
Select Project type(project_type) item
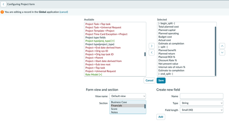click(x=100, y=44)
